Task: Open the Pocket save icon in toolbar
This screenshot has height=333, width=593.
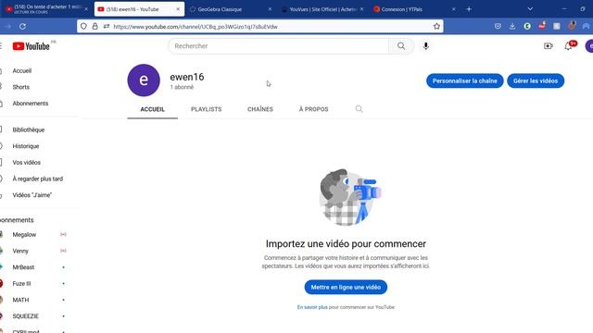Action: [x=498, y=27]
